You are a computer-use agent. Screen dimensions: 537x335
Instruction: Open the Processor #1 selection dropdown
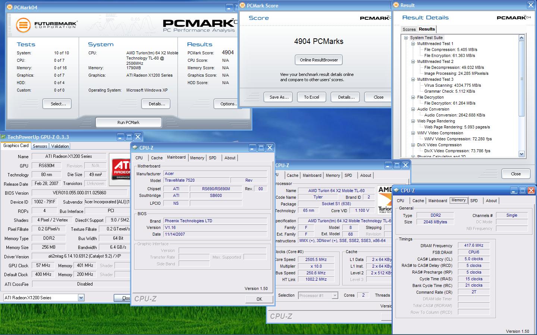[x=335, y=295]
